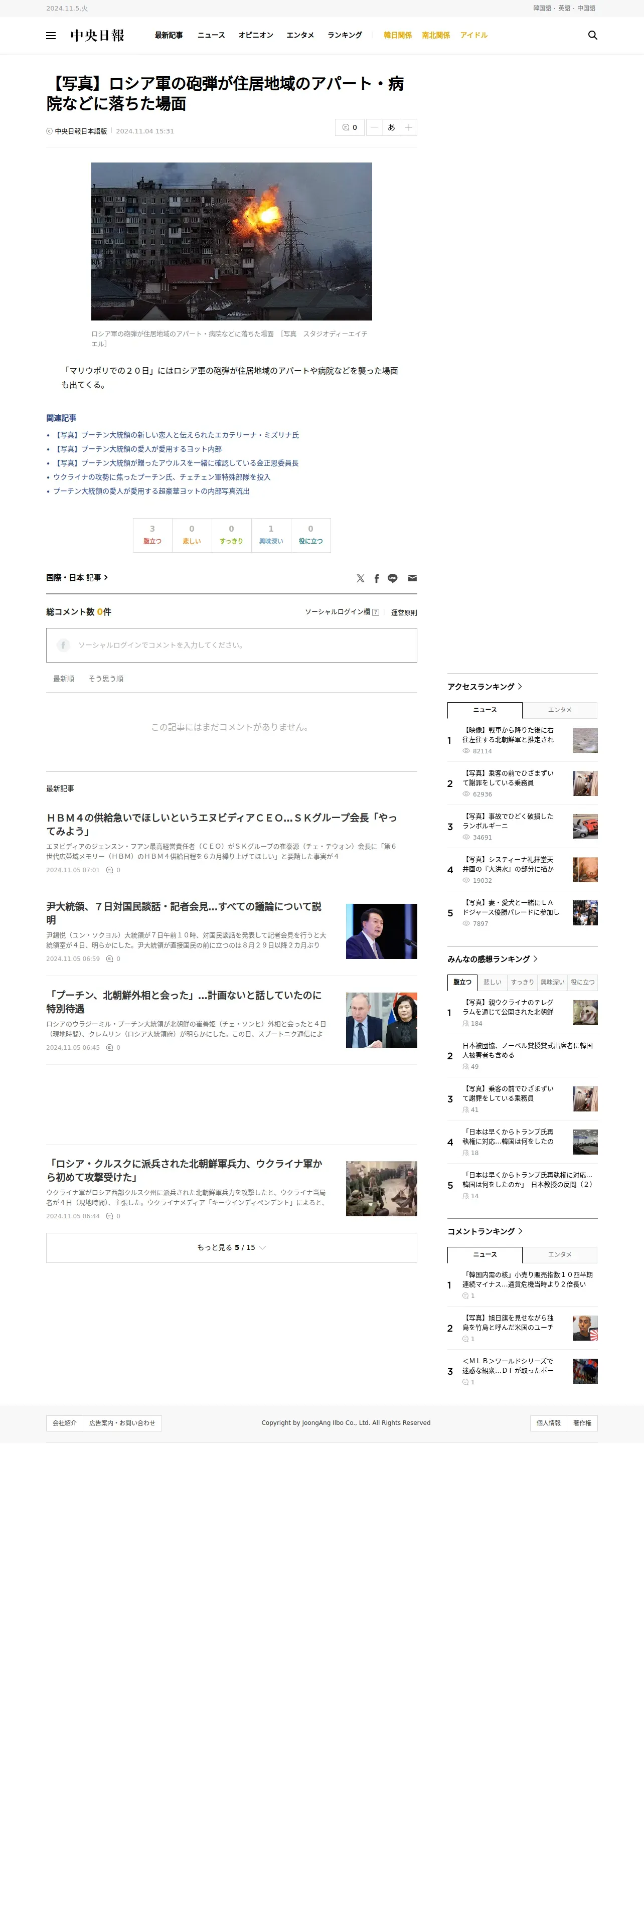The image size is (644, 1932).
Task: Click the main explosion article photo
Action: (232, 242)
